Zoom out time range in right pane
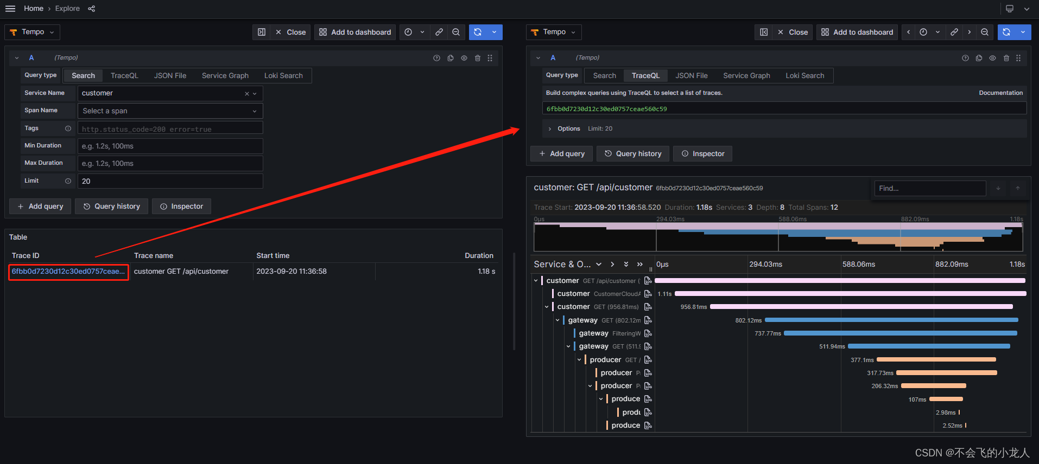 [985, 33]
